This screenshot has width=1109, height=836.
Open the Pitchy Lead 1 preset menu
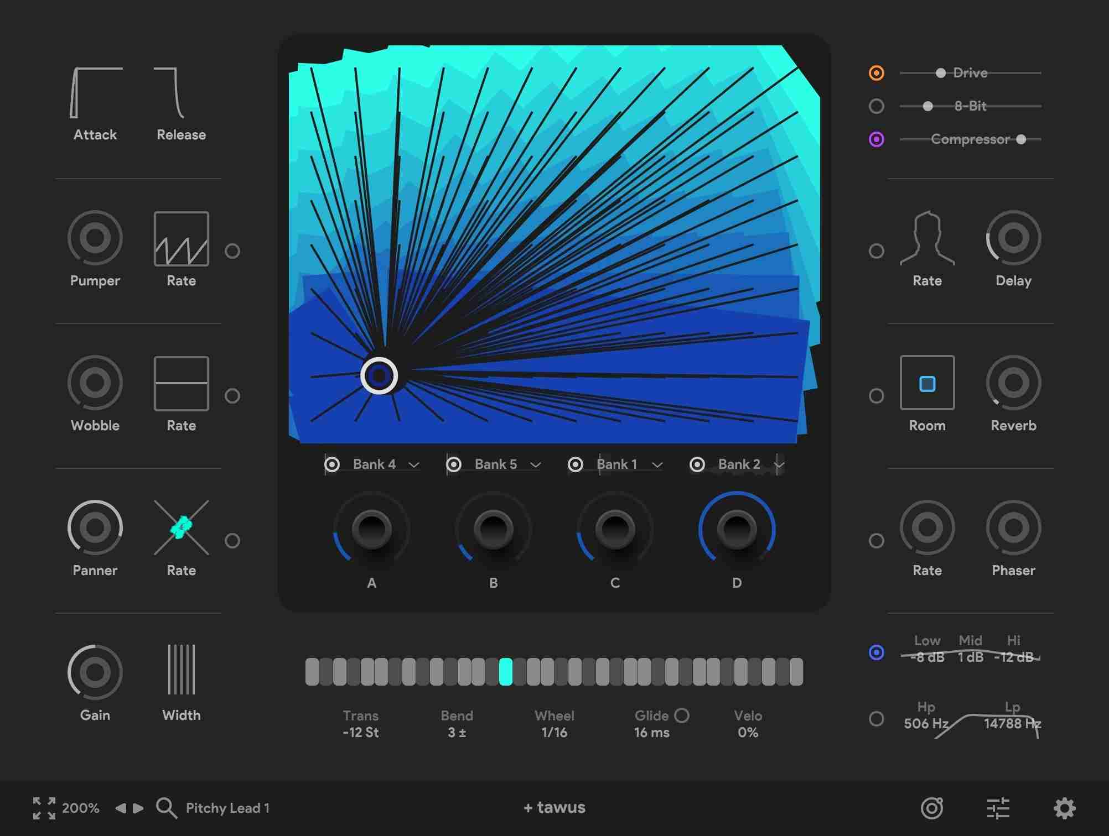click(x=227, y=807)
